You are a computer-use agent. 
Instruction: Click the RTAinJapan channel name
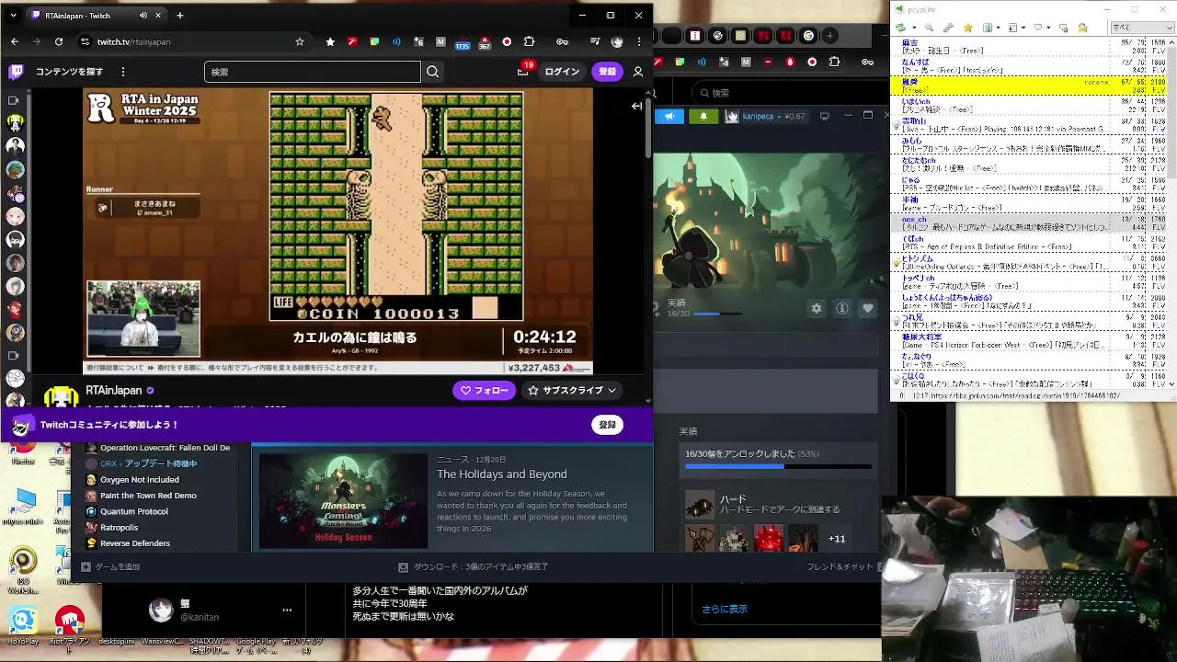(x=114, y=391)
